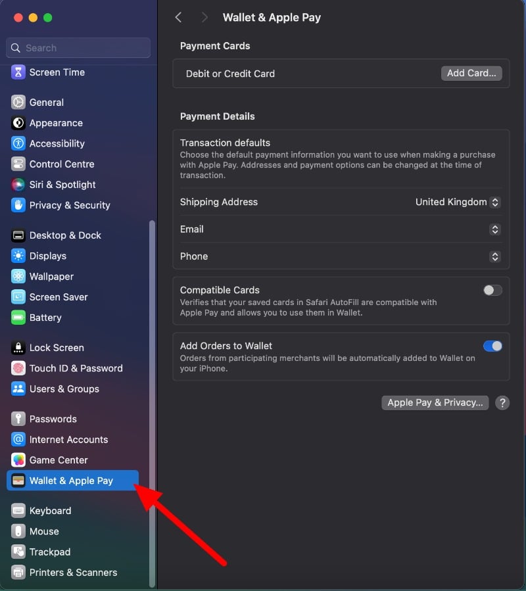Open the Phone selection popup
Screen dimensions: 526x591
tap(495, 256)
